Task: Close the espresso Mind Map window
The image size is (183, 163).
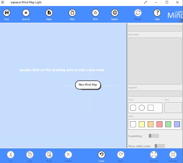Action: point(177,2)
